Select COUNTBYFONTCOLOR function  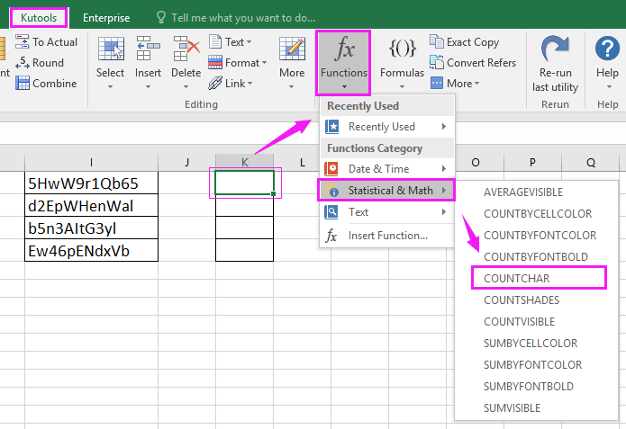click(537, 236)
